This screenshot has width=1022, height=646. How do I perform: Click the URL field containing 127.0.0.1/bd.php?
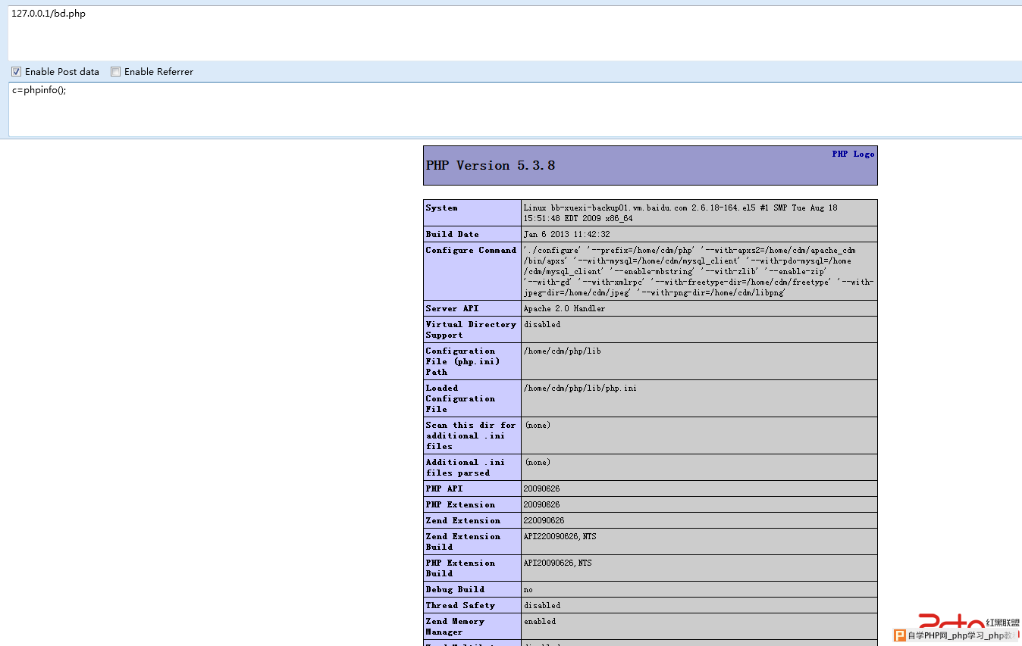click(515, 33)
